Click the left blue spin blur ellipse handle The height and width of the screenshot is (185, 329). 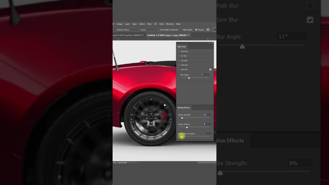(x=132, y=119)
